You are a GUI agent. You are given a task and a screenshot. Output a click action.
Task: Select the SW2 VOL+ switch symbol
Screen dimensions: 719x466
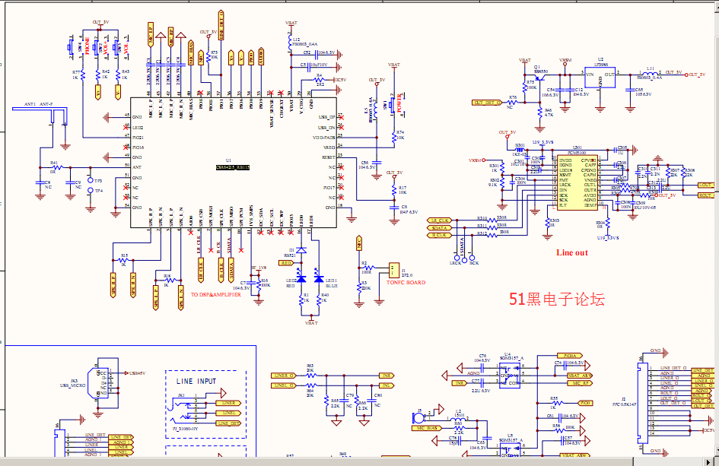tap(97, 47)
